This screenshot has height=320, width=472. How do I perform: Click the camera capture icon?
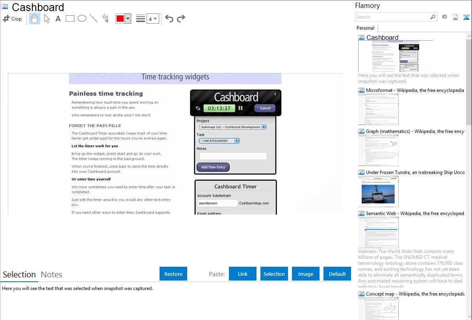coord(444,17)
